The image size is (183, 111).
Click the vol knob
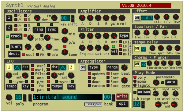click(x=9, y=97)
